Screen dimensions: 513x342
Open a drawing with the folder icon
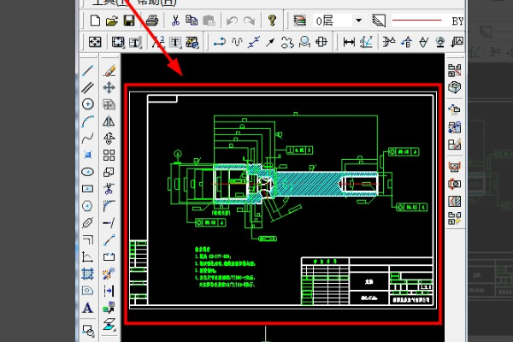pos(111,20)
